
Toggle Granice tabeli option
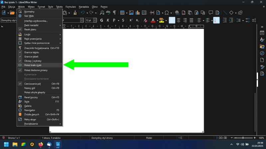pos(40,56)
